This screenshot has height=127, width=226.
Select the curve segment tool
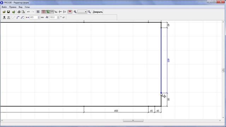click(22, 17)
